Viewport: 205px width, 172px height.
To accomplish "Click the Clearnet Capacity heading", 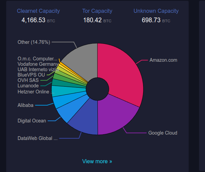I will [x=38, y=11].
